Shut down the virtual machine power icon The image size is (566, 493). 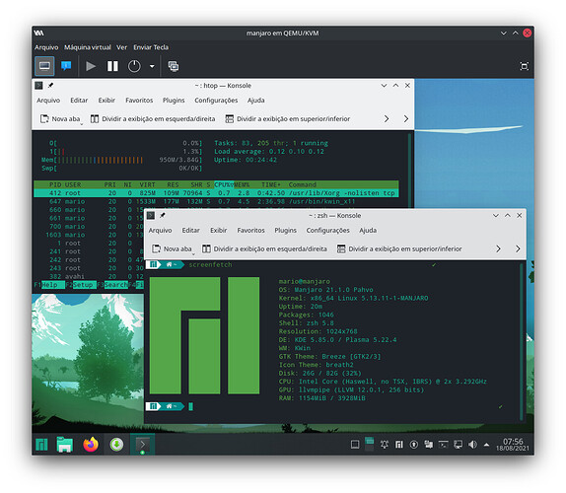point(134,66)
